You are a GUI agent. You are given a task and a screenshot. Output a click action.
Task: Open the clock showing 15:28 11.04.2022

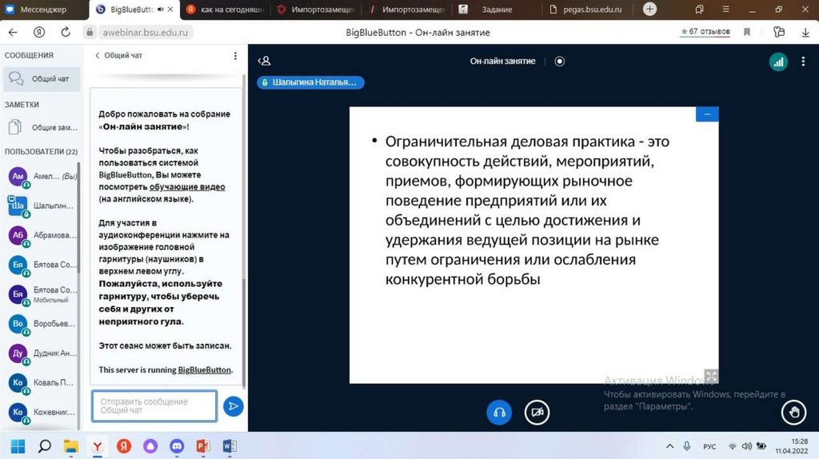click(x=792, y=446)
